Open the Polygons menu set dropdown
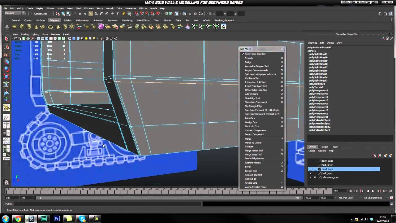This screenshot has height=223, width=396. coord(14,13)
